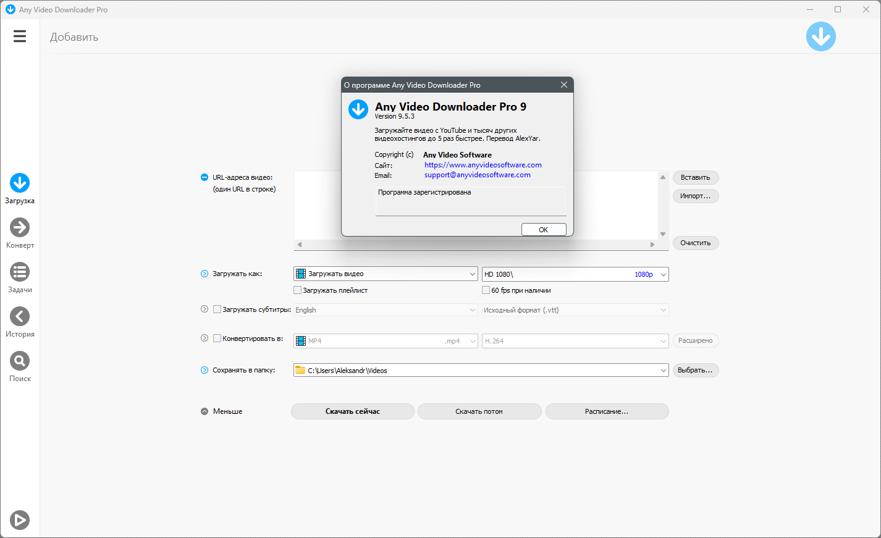Click the Выбрать... browse button
Image resolution: width=881 pixels, height=538 pixels.
tap(696, 370)
